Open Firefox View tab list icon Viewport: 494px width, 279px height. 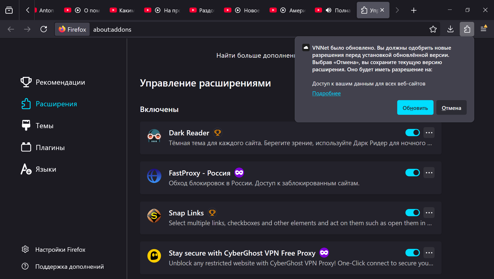[x=9, y=10]
